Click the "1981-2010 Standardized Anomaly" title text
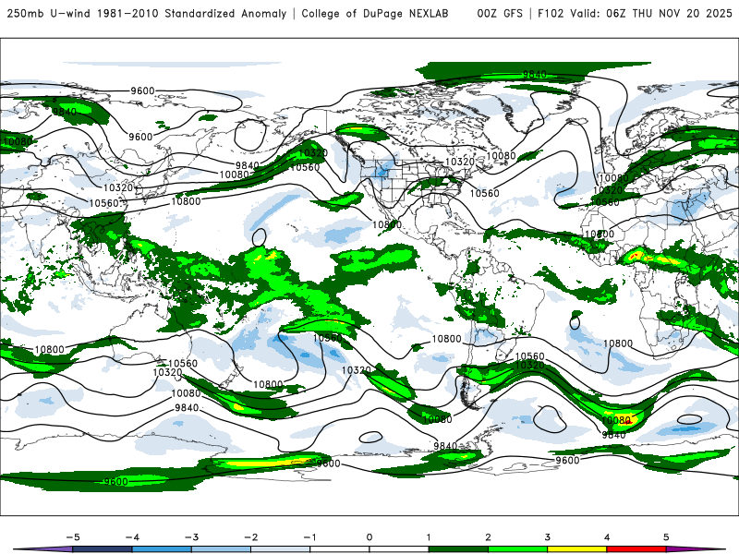Image resolution: width=739 pixels, height=554 pixels. point(192,14)
